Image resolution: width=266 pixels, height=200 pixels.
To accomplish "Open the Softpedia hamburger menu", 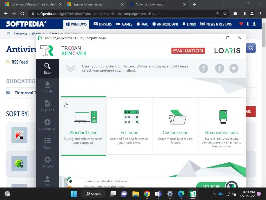I will click(x=9, y=34).
